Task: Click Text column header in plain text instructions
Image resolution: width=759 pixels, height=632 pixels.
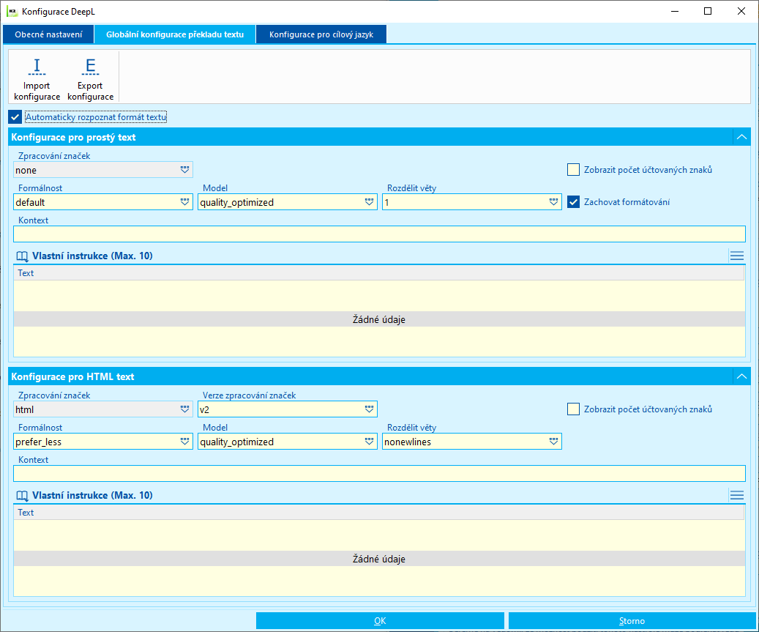Action: pyautogui.click(x=378, y=273)
